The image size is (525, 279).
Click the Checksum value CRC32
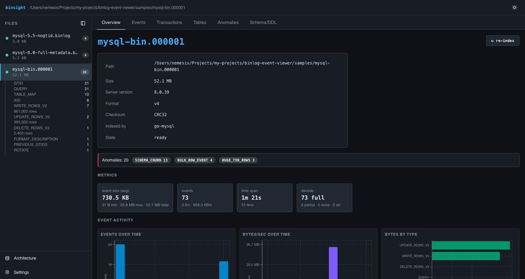(160, 115)
